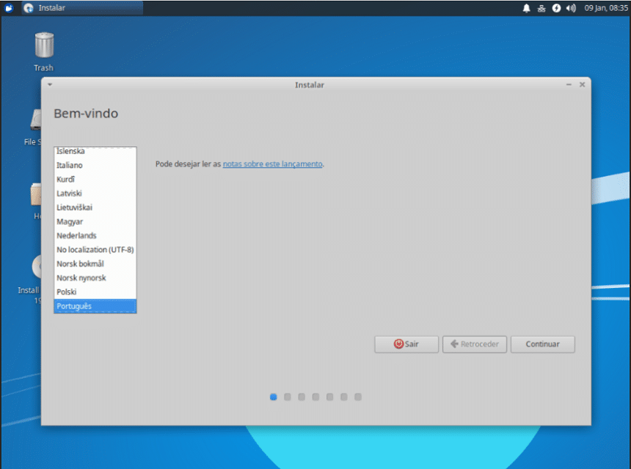Open the power manager tray icon
This screenshot has height=469, width=631.
556,8
